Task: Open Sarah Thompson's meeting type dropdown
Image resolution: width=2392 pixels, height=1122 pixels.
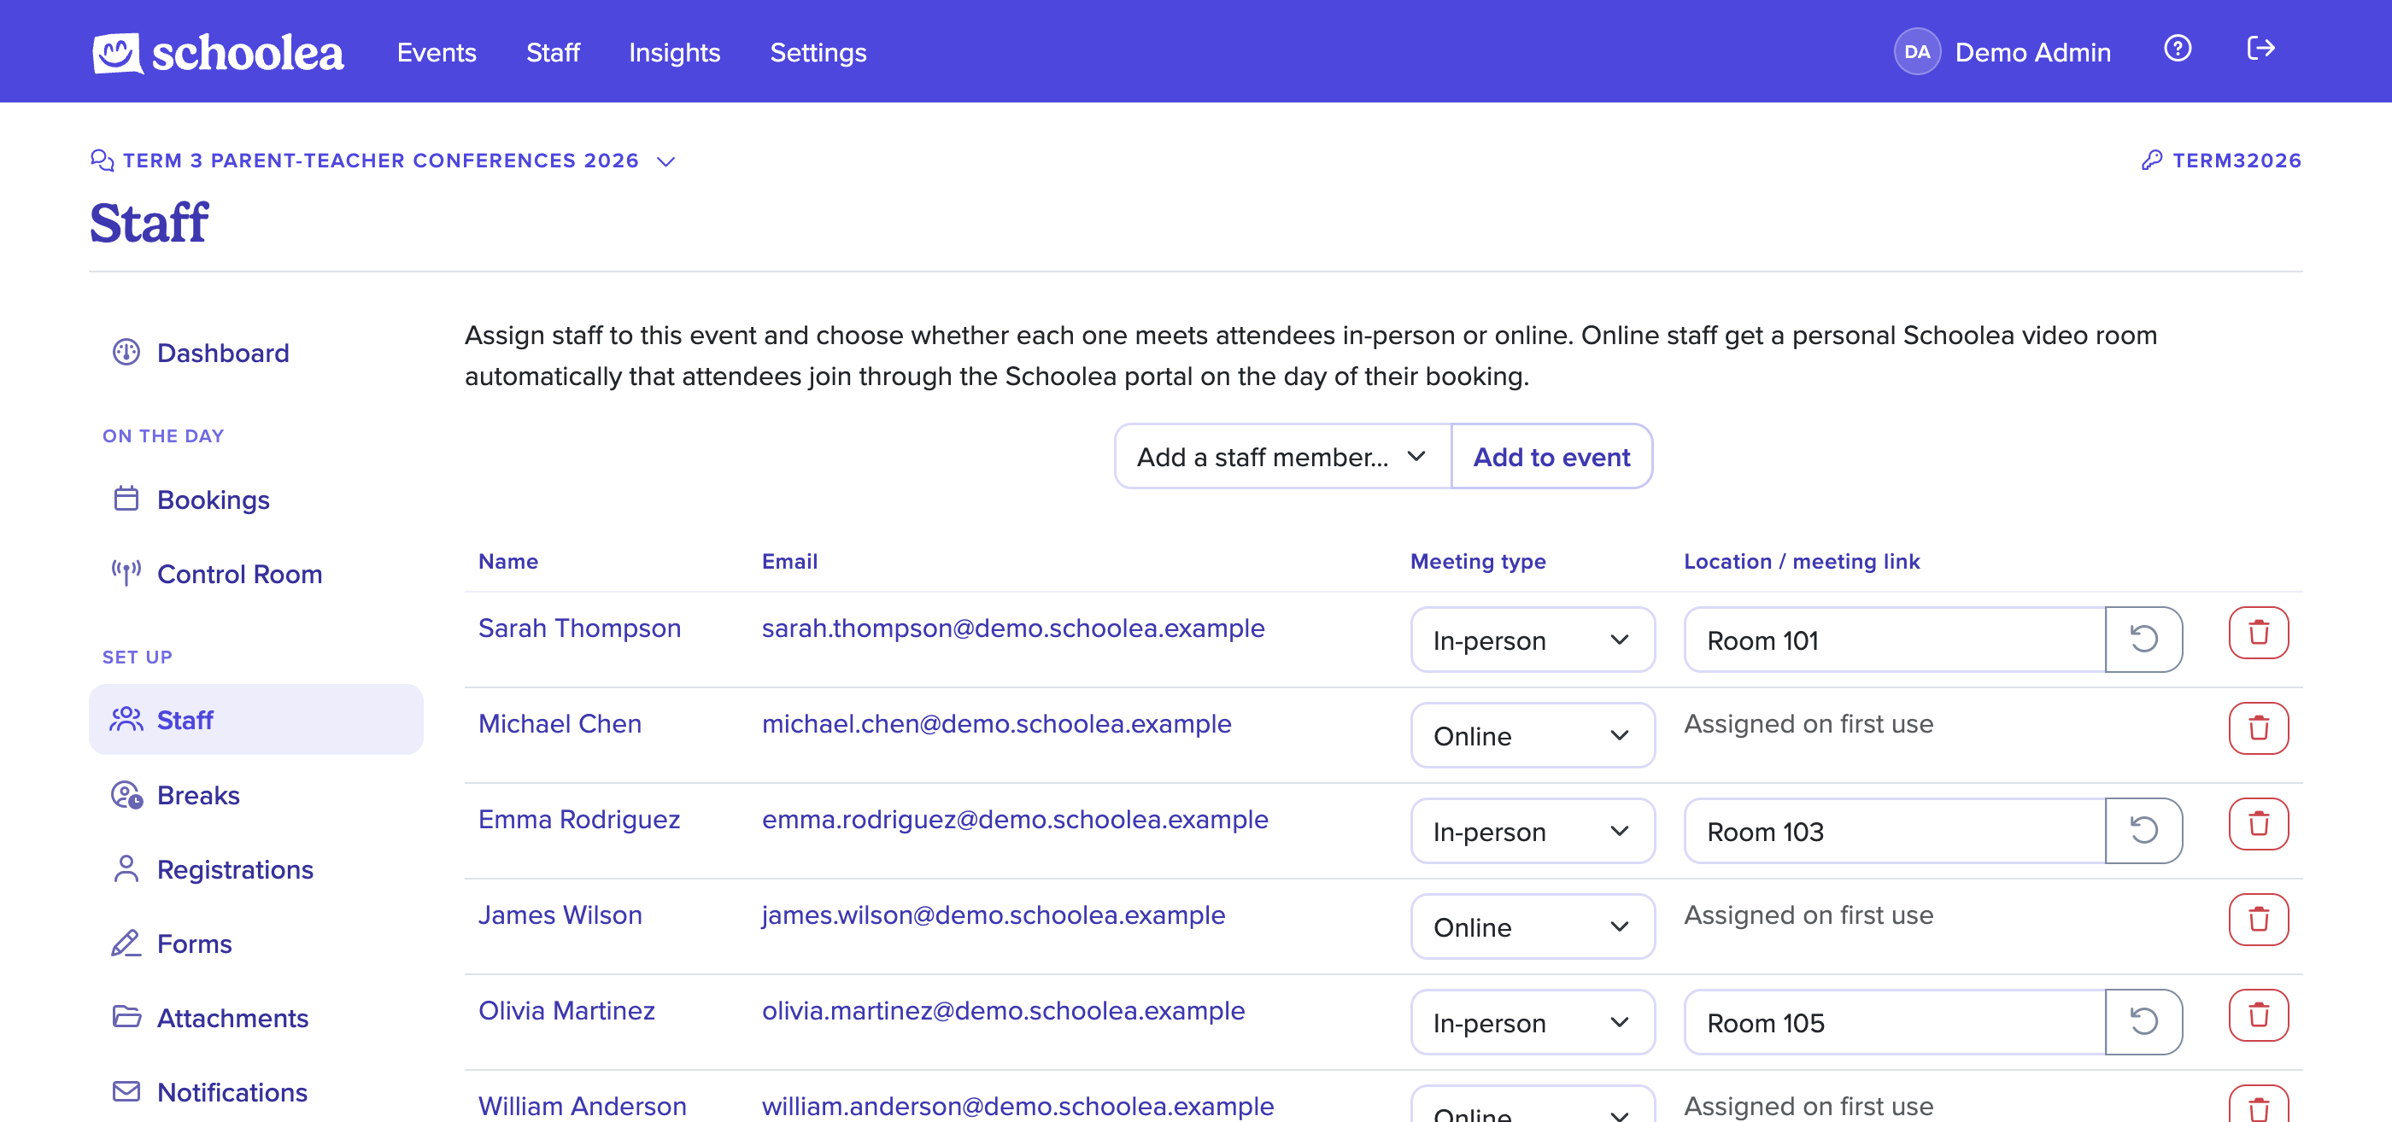Action: click(x=1531, y=640)
